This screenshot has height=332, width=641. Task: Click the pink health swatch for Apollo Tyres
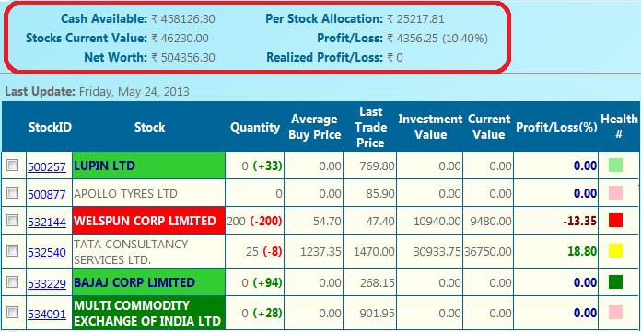(x=615, y=193)
